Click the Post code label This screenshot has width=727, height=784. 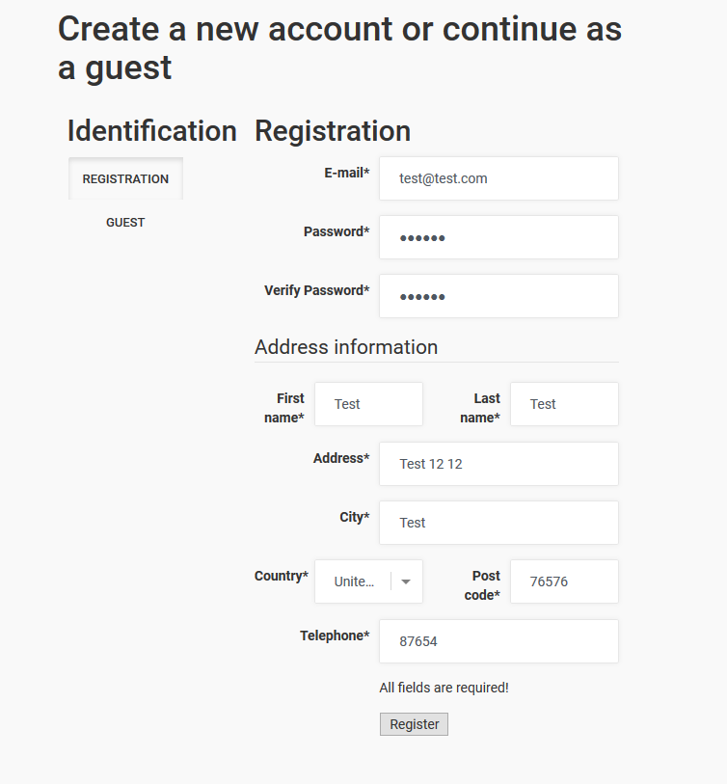(x=483, y=585)
